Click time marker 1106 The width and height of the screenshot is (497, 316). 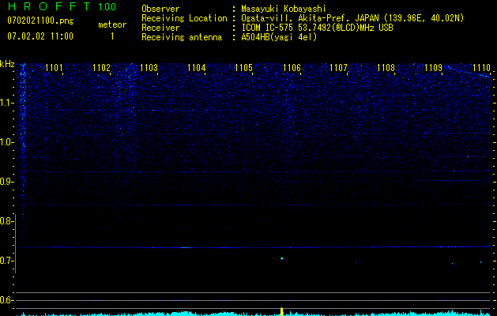pos(292,68)
